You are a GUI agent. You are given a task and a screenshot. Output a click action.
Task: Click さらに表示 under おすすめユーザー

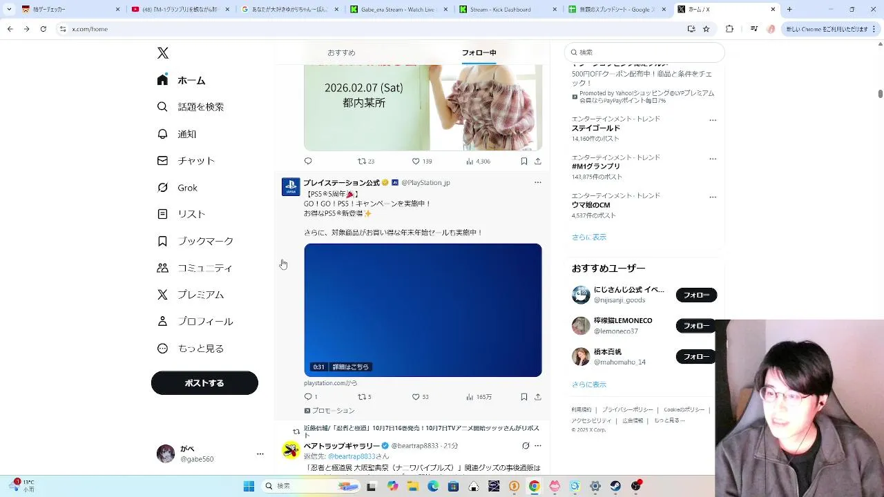click(x=589, y=384)
